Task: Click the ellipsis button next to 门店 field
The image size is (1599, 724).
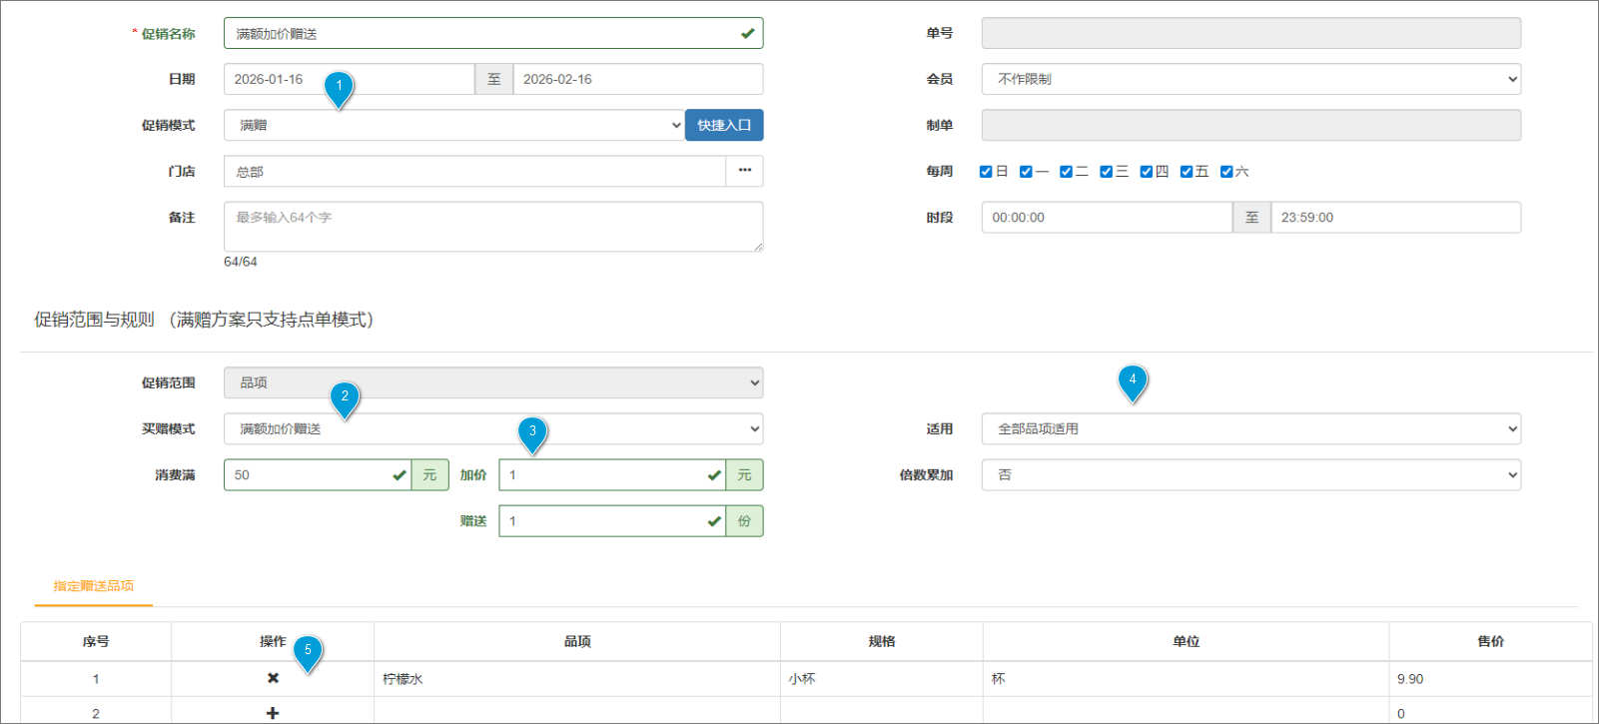Action: tap(744, 171)
